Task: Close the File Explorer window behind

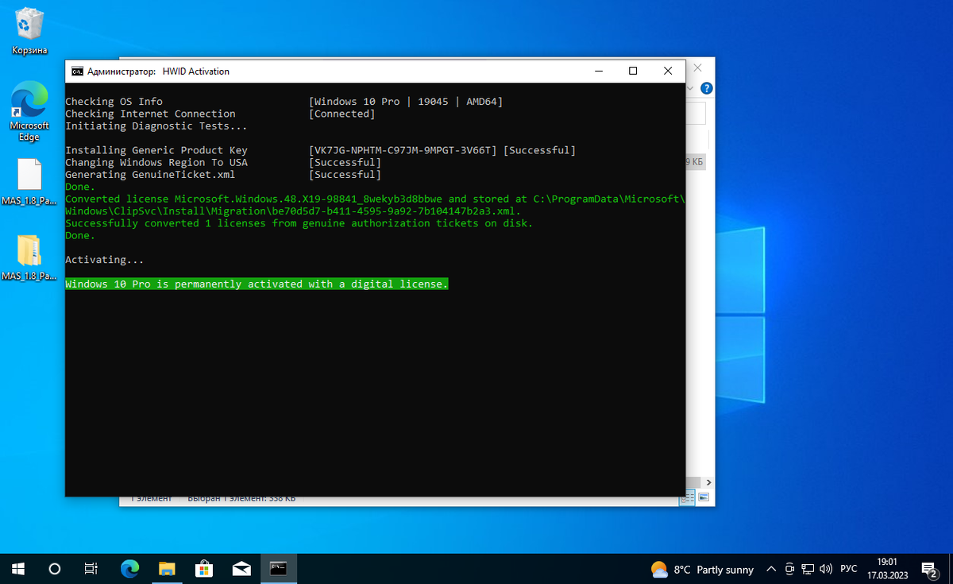Action: point(698,68)
